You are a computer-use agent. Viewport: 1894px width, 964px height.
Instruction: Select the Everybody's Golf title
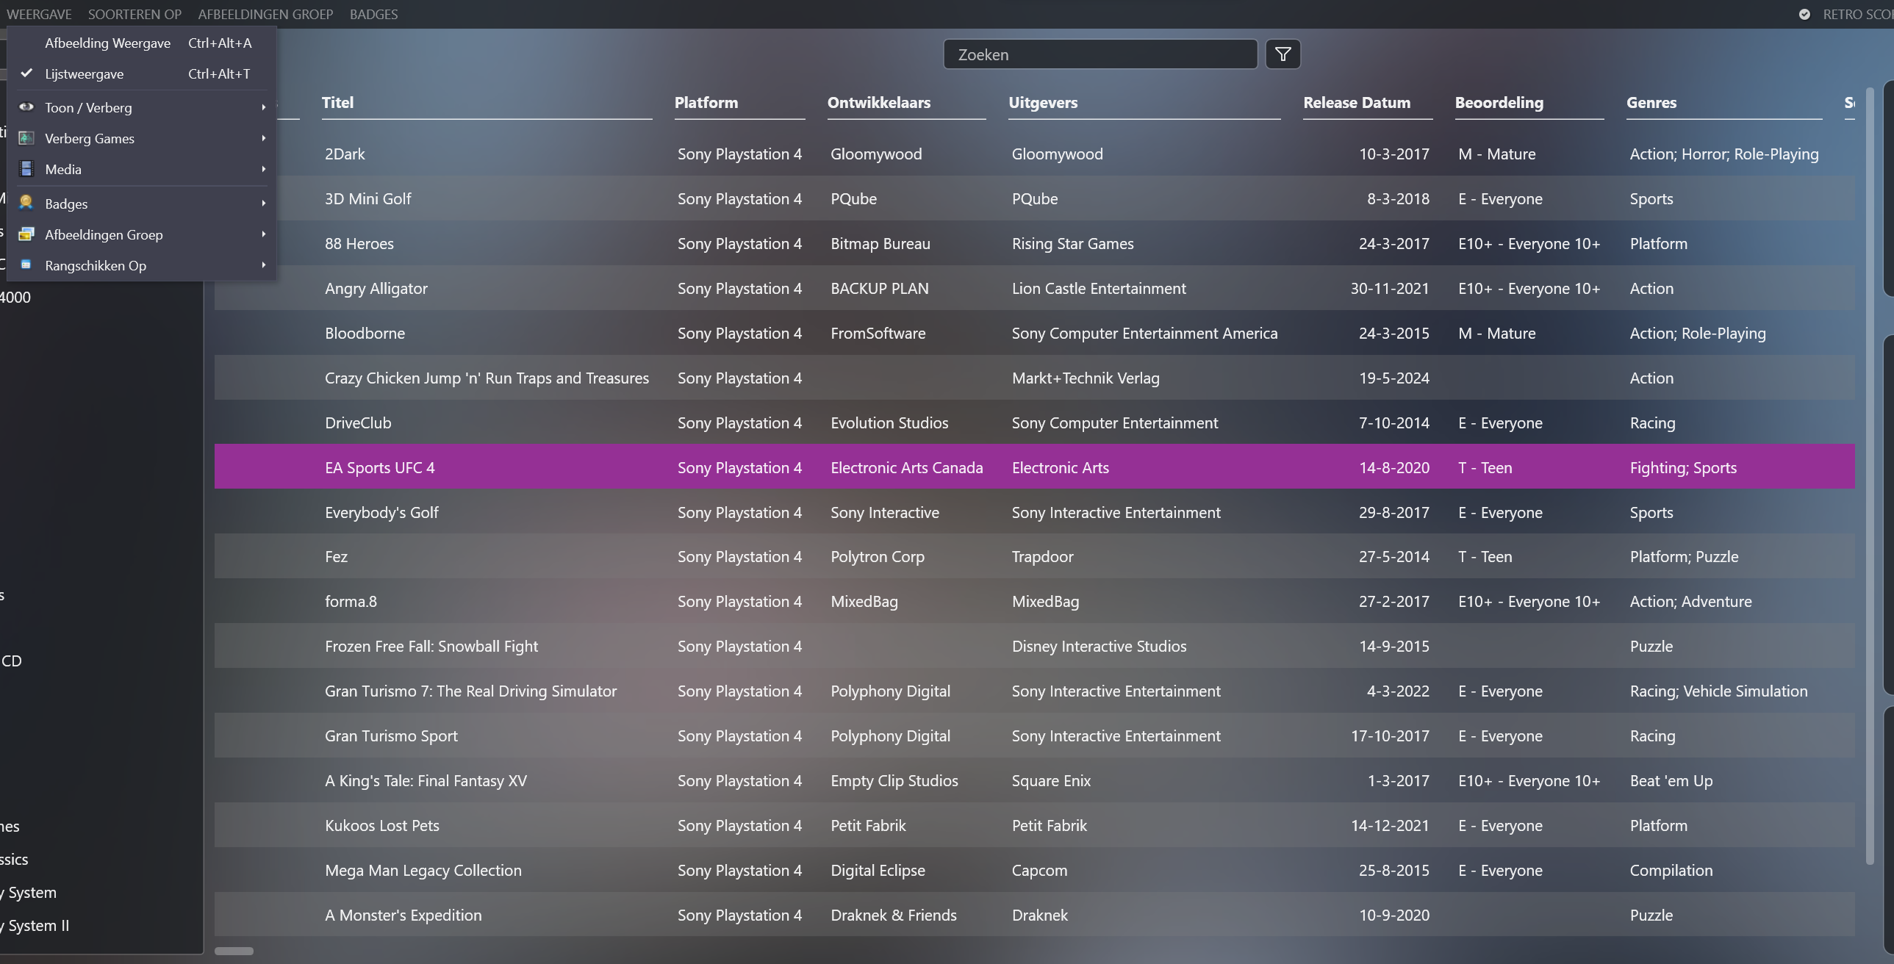click(381, 513)
